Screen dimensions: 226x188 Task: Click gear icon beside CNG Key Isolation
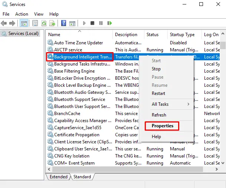[x=50, y=156]
